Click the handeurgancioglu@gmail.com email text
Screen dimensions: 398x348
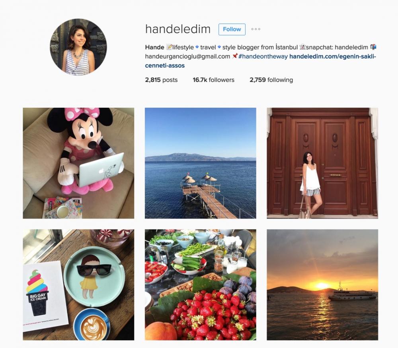(187, 56)
